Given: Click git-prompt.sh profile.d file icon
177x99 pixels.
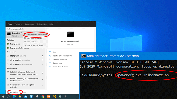Looking at the screenshot, I should tap(8, 60).
